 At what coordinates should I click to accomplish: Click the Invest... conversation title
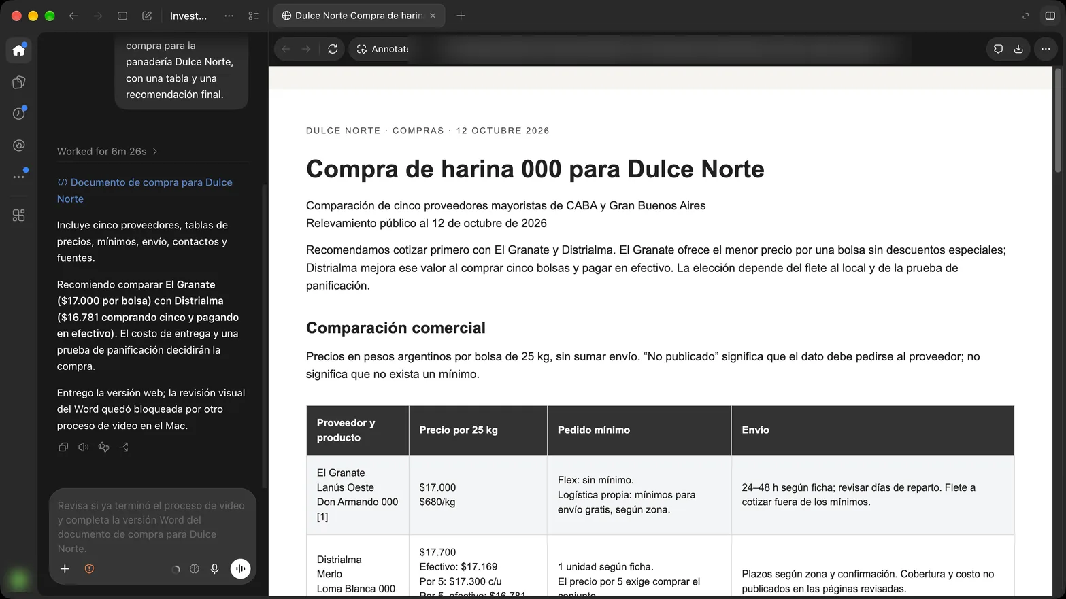point(188,16)
